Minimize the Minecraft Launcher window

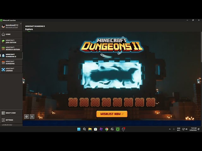187,20
